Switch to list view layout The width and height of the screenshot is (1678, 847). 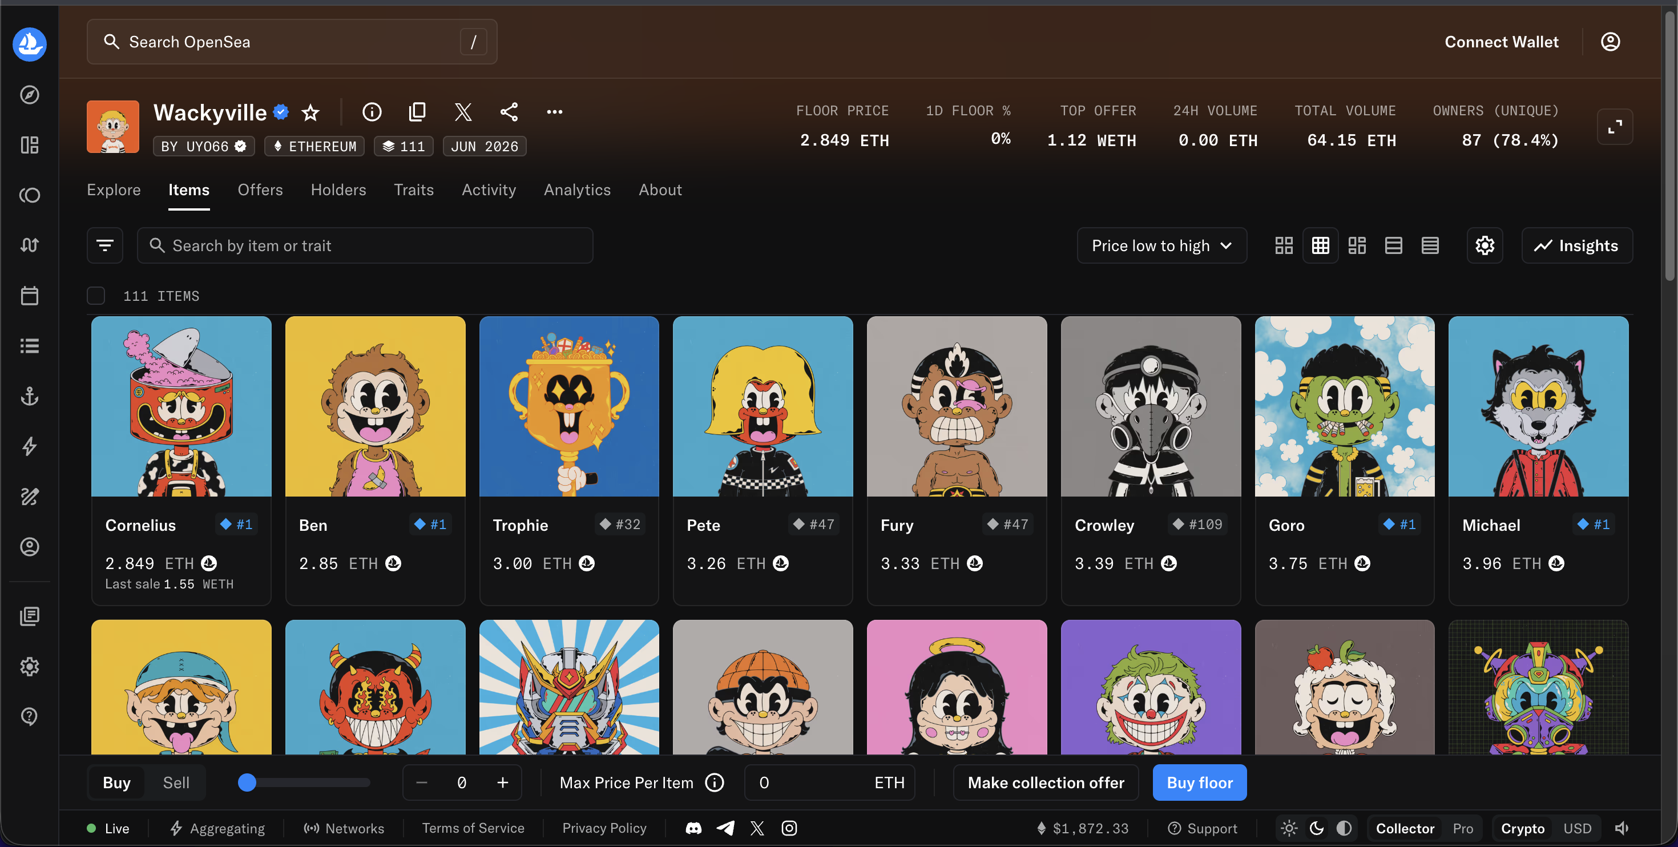1393,245
